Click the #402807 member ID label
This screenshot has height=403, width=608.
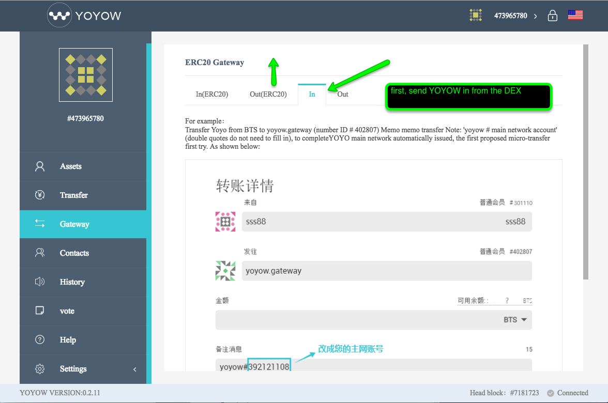pos(521,252)
